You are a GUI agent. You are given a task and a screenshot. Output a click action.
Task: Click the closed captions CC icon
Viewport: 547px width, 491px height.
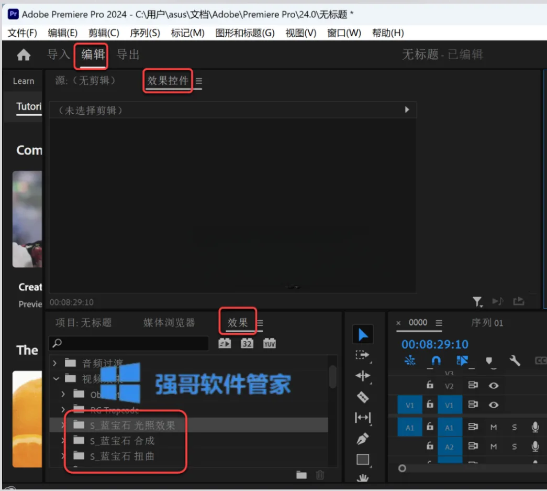540,361
